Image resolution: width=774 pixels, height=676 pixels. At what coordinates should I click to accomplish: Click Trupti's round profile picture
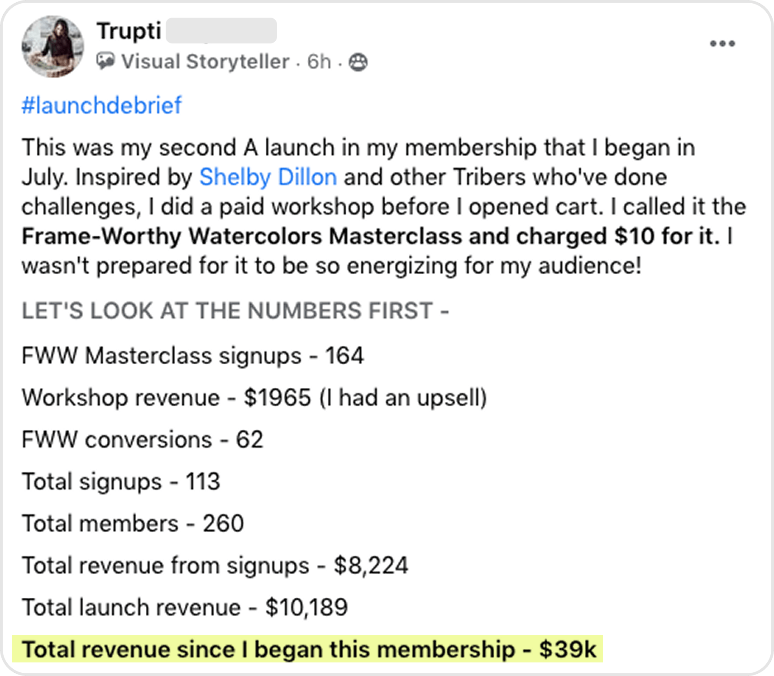[x=53, y=47]
